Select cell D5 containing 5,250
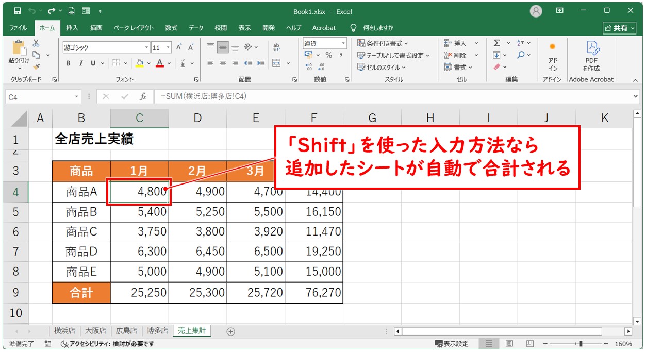This screenshot has height=352, width=646. pyautogui.click(x=198, y=212)
